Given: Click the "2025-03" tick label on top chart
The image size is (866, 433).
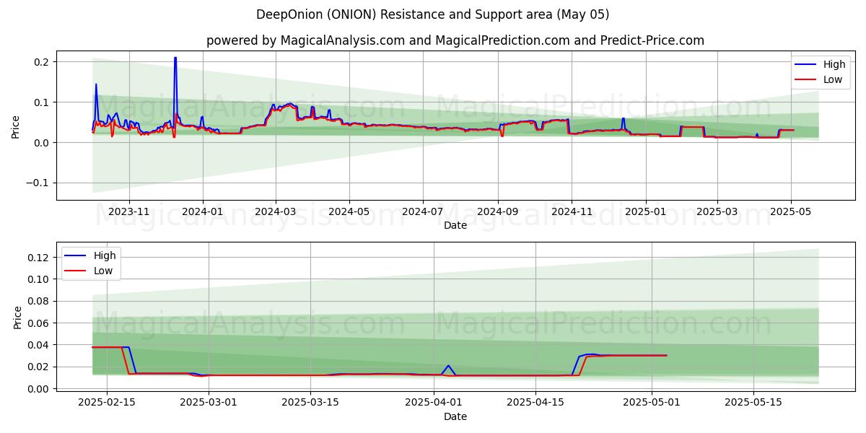Looking at the screenshot, I should point(717,211).
